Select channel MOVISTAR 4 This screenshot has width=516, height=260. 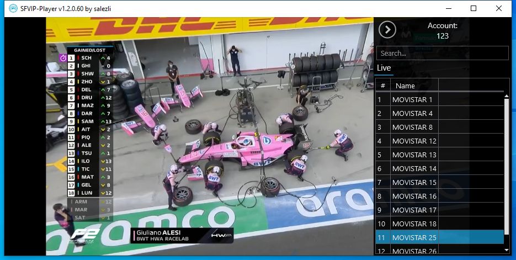440,113
